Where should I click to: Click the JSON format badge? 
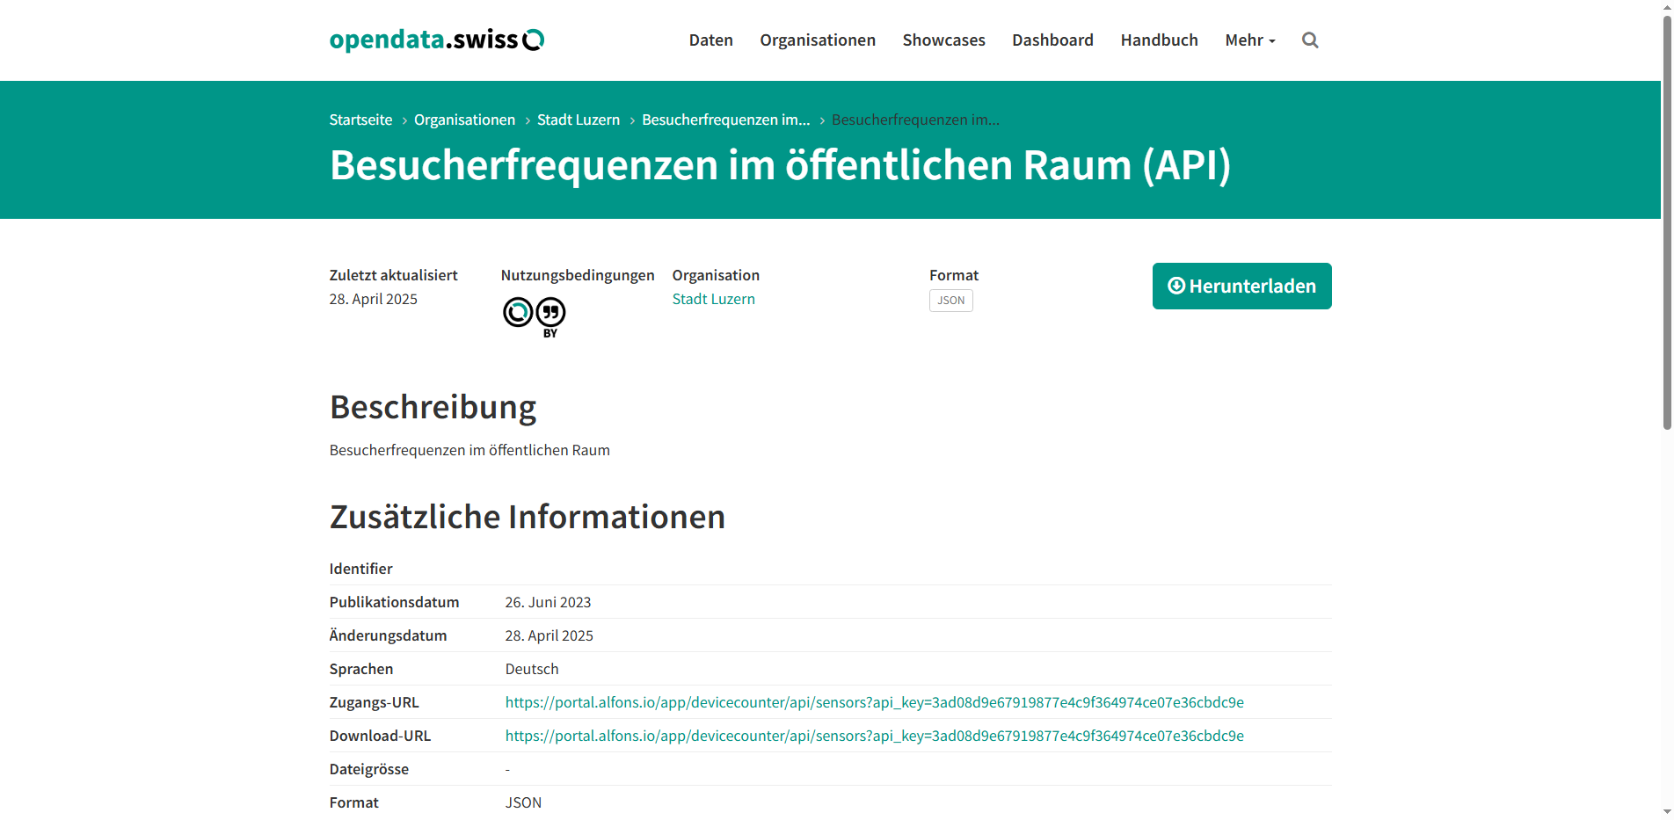tap(950, 301)
